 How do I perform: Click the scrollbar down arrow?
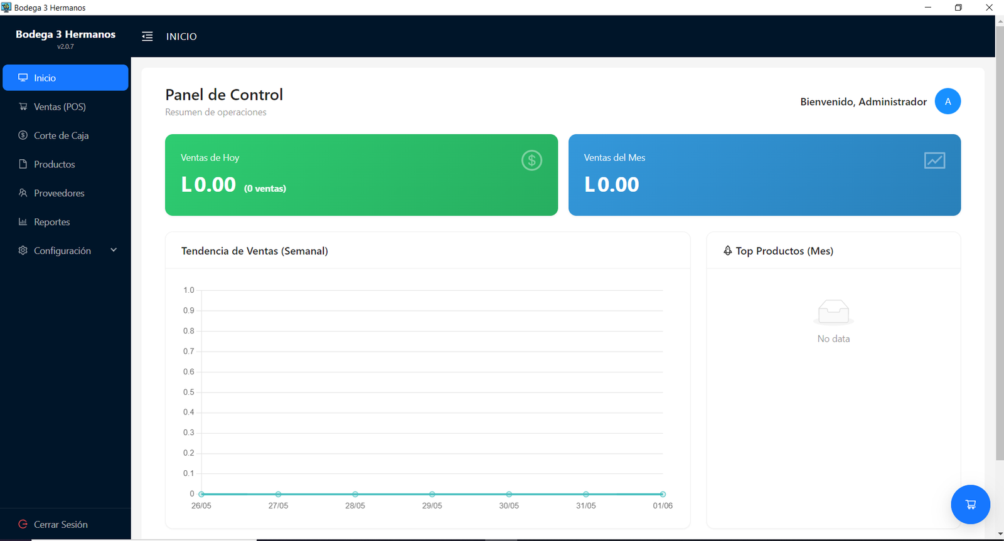1000,534
